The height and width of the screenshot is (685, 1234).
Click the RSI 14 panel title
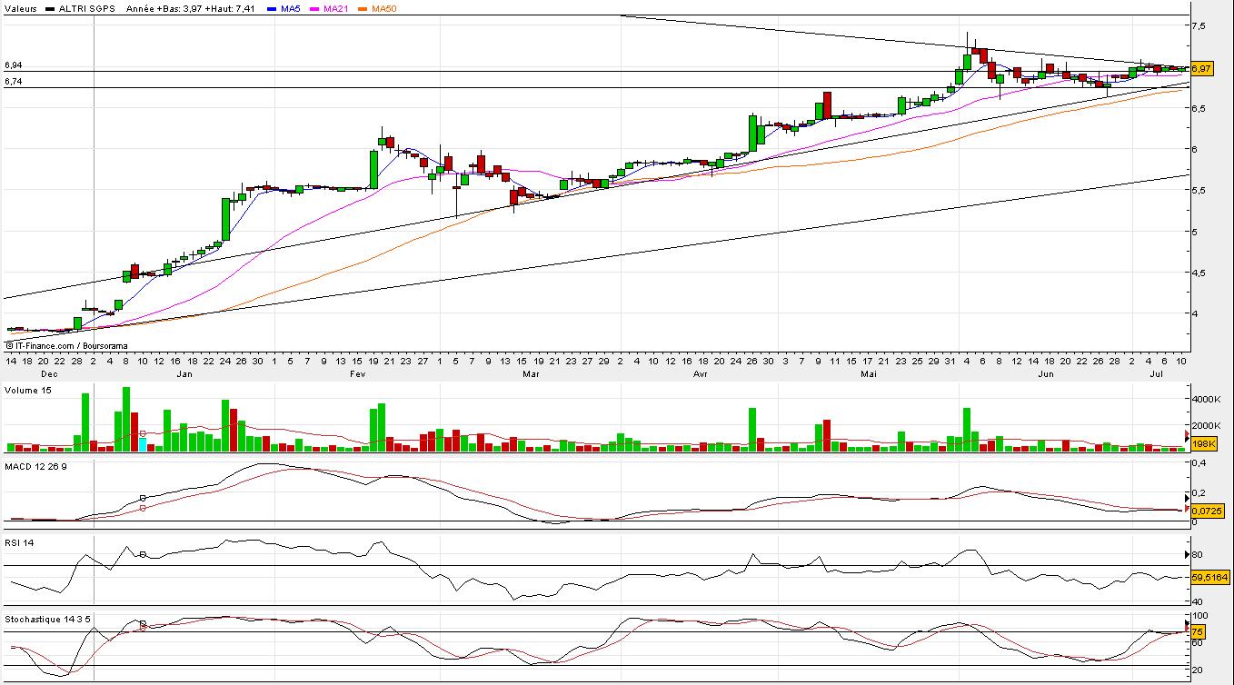21,543
